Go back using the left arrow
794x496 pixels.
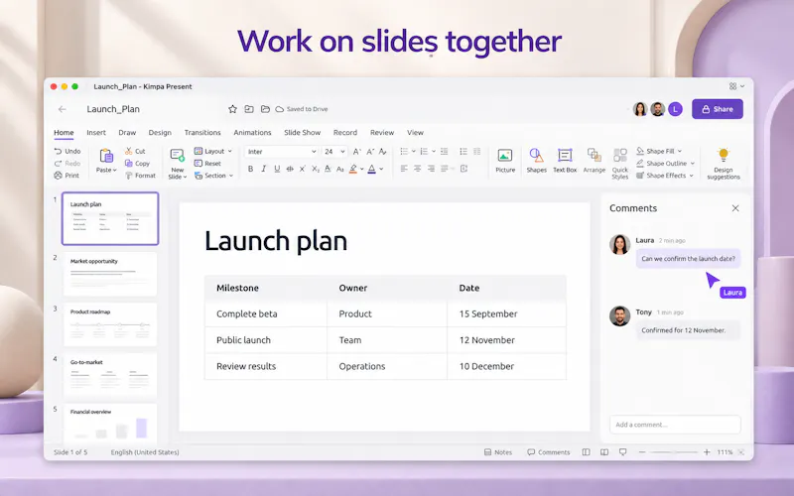click(62, 109)
